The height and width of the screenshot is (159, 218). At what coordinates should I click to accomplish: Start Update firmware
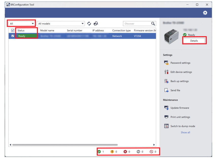(180, 108)
